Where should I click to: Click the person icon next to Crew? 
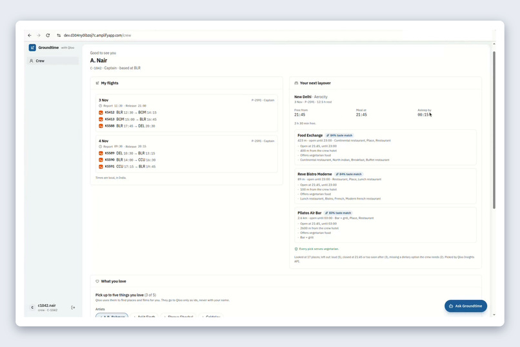click(x=32, y=61)
